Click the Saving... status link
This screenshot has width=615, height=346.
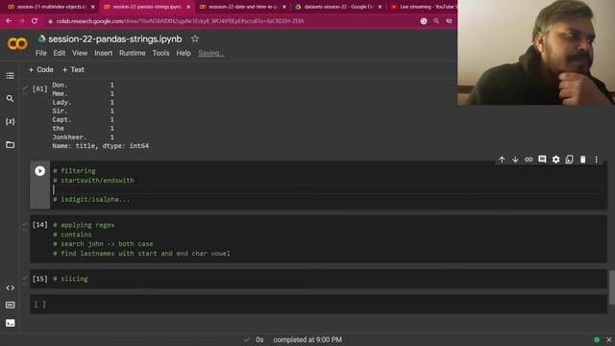coord(211,54)
